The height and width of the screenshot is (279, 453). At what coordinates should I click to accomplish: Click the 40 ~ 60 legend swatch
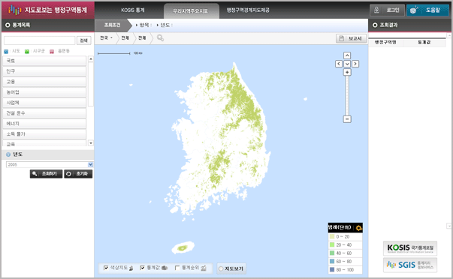332,253
